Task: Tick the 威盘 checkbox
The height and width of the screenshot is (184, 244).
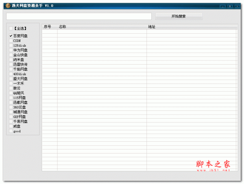Action: coord(11,126)
